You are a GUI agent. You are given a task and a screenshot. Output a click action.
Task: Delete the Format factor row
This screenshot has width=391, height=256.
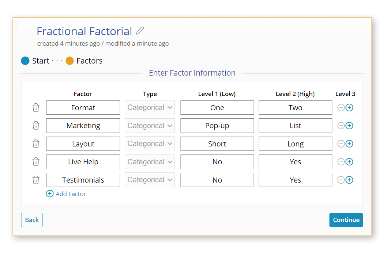(36, 108)
